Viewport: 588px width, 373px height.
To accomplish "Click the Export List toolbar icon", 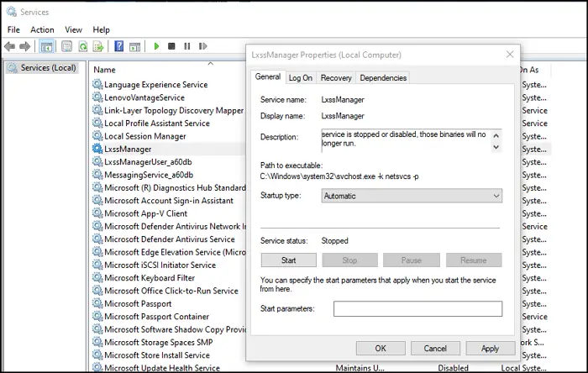I will coord(98,46).
